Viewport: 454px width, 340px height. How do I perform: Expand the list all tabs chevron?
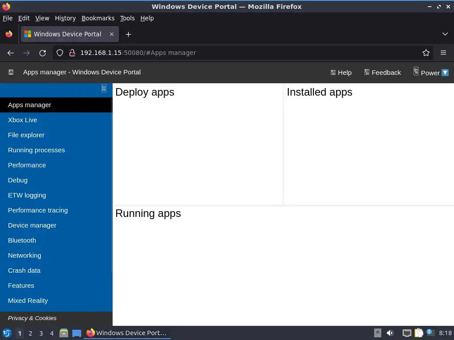click(x=445, y=34)
